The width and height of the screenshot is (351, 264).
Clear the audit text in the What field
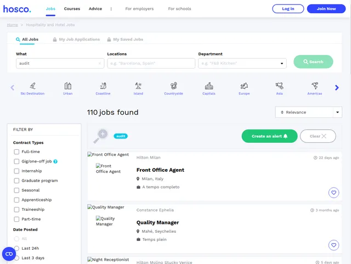click(99, 64)
